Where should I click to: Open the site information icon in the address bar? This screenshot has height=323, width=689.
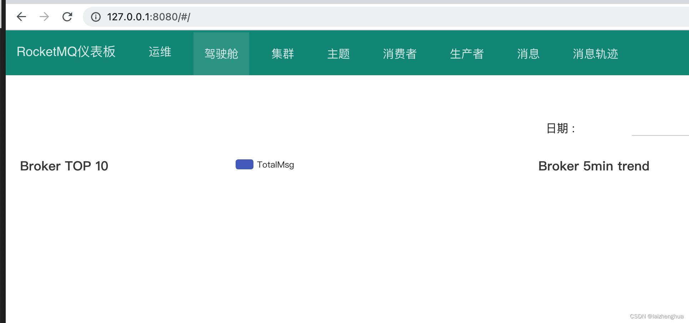[x=96, y=17]
